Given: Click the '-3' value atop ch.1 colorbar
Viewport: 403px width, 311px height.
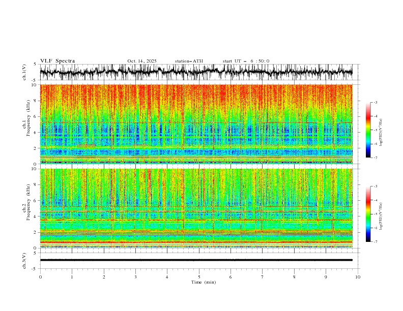Looking at the screenshot, I should coord(375,102).
